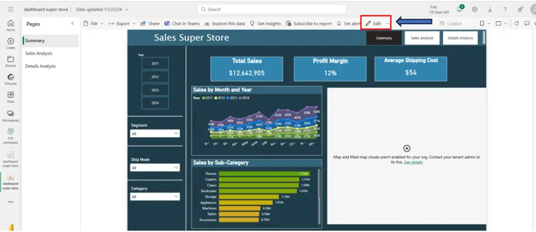
Task: Click the Sales Analysis button in report header
Action: coord(422,38)
